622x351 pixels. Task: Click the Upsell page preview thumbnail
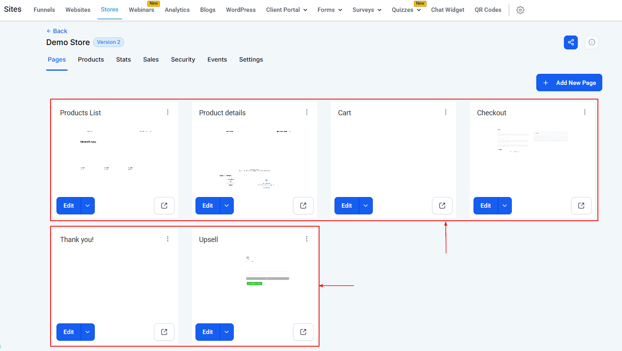coord(254,286)
